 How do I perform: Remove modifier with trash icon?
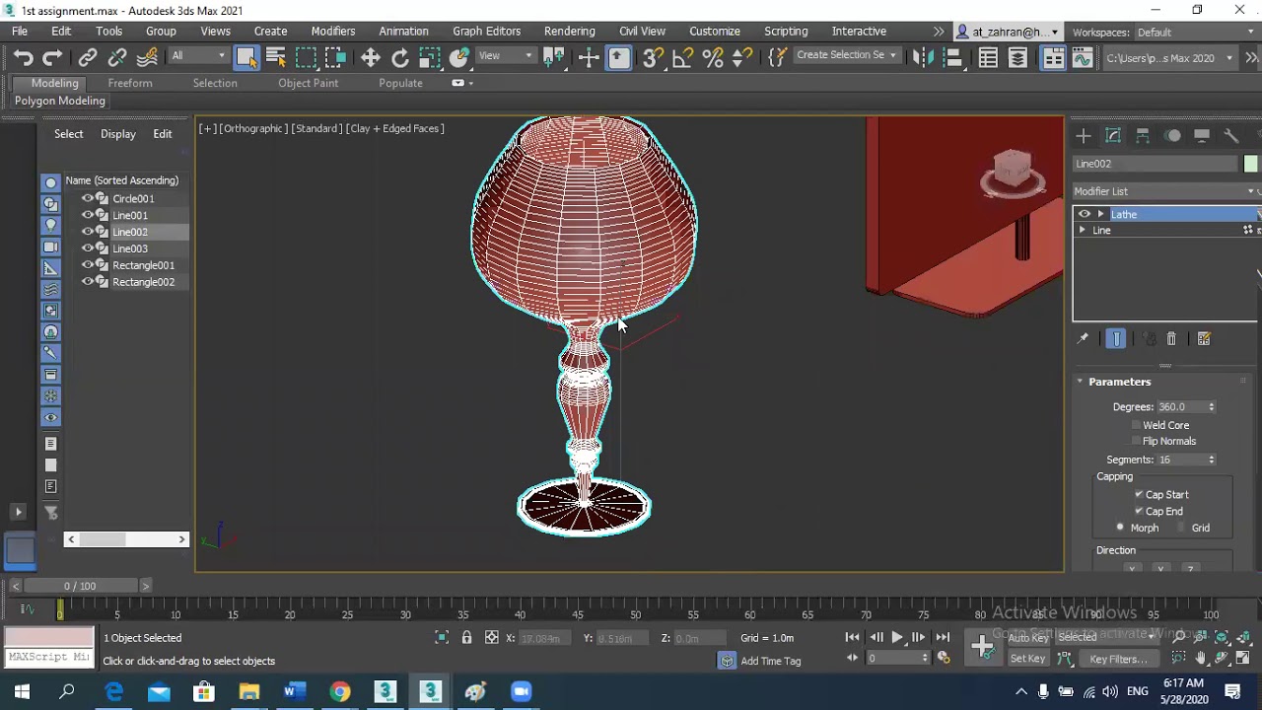[1171, 339]
